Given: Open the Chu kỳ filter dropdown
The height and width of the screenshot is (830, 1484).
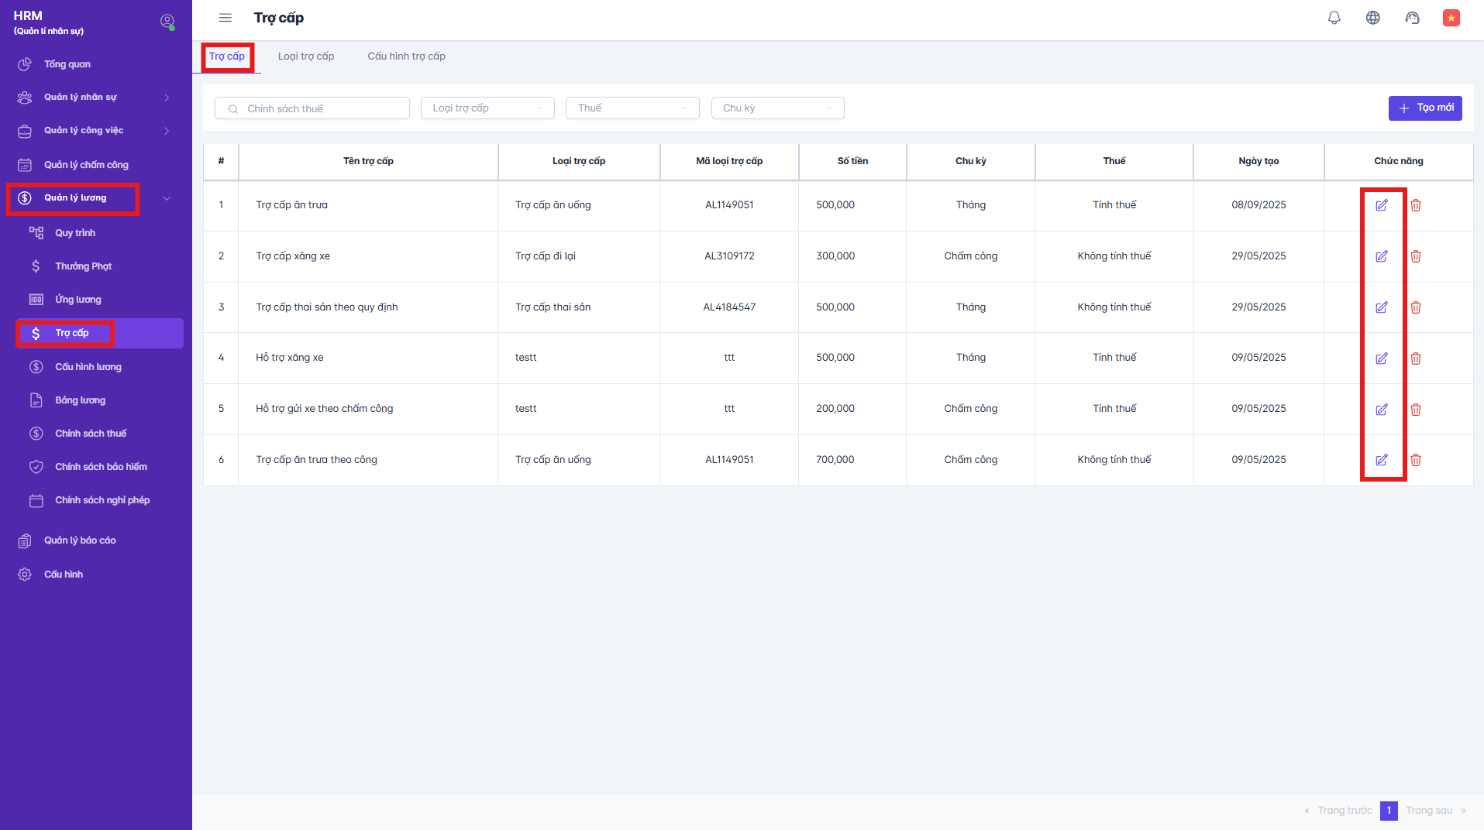Looking at the screenshot, I should (x=776, y=108).
